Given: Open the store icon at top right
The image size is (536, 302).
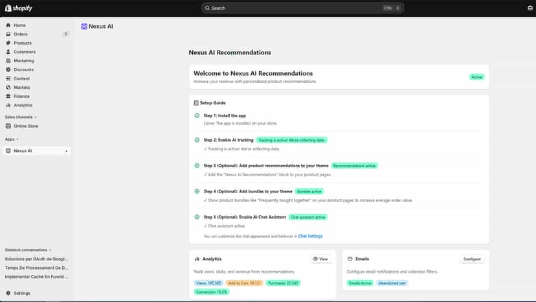Looking at the screenshot, I should (x=530, y=8).
